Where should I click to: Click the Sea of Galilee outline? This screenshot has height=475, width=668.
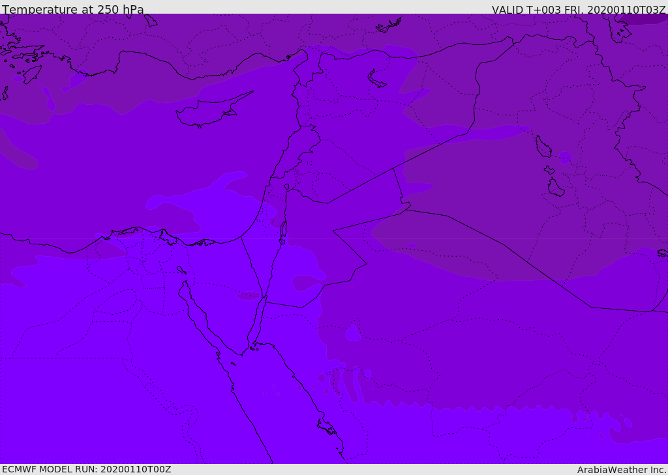(286, 187)
